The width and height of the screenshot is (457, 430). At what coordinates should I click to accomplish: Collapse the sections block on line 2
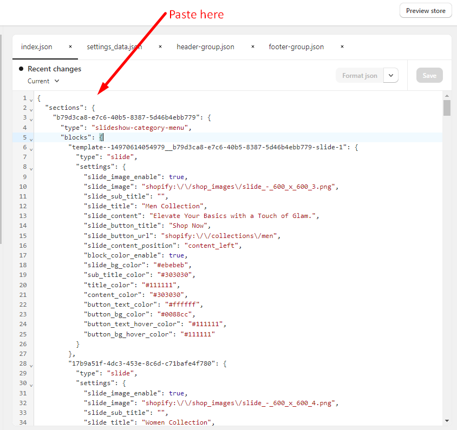[x=31, y=110]
